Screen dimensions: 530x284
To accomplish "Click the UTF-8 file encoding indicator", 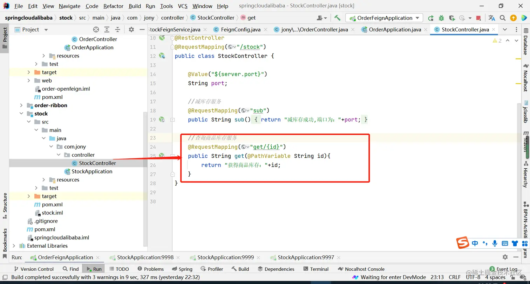I will coord(473,277).
